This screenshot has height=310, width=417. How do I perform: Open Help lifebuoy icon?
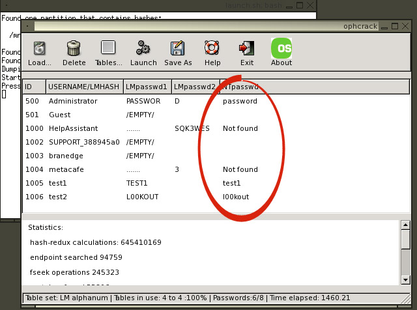click(x=212, y=48)
